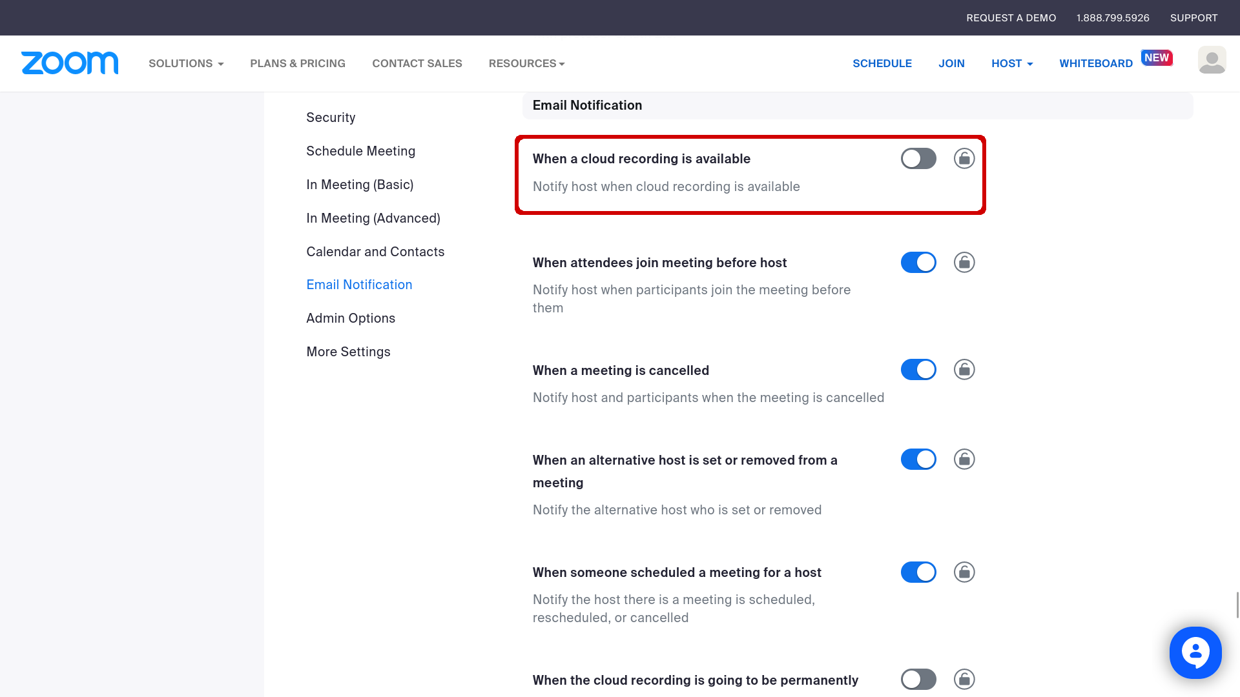Turn off meeting is cancelled notification
Image resolution: width=1240 pixels, height=697 pixels.
pos(918,370)
